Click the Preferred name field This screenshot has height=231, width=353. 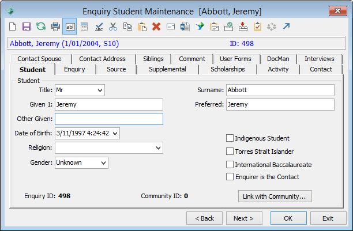(280, 105)
